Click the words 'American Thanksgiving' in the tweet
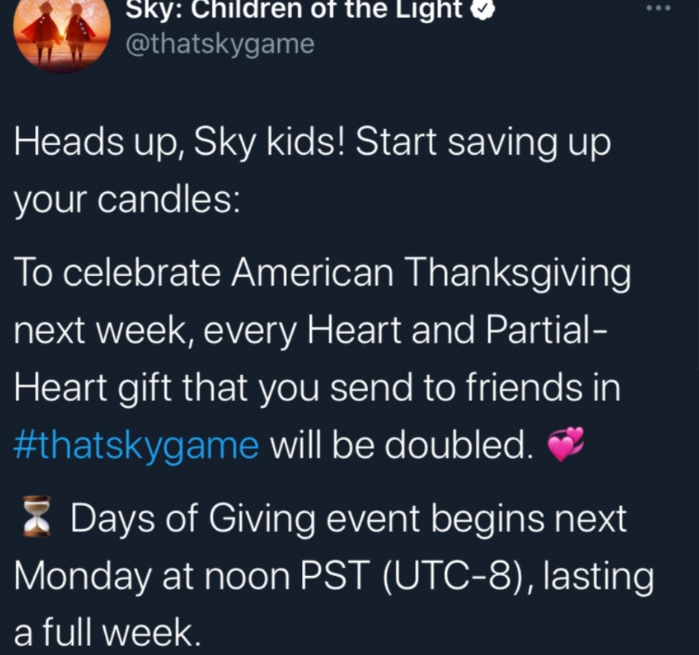 [x=431, y=272]
